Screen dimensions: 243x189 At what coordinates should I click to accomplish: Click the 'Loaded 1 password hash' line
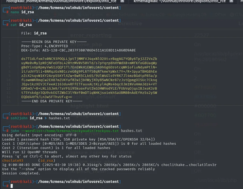click(79, 139)
